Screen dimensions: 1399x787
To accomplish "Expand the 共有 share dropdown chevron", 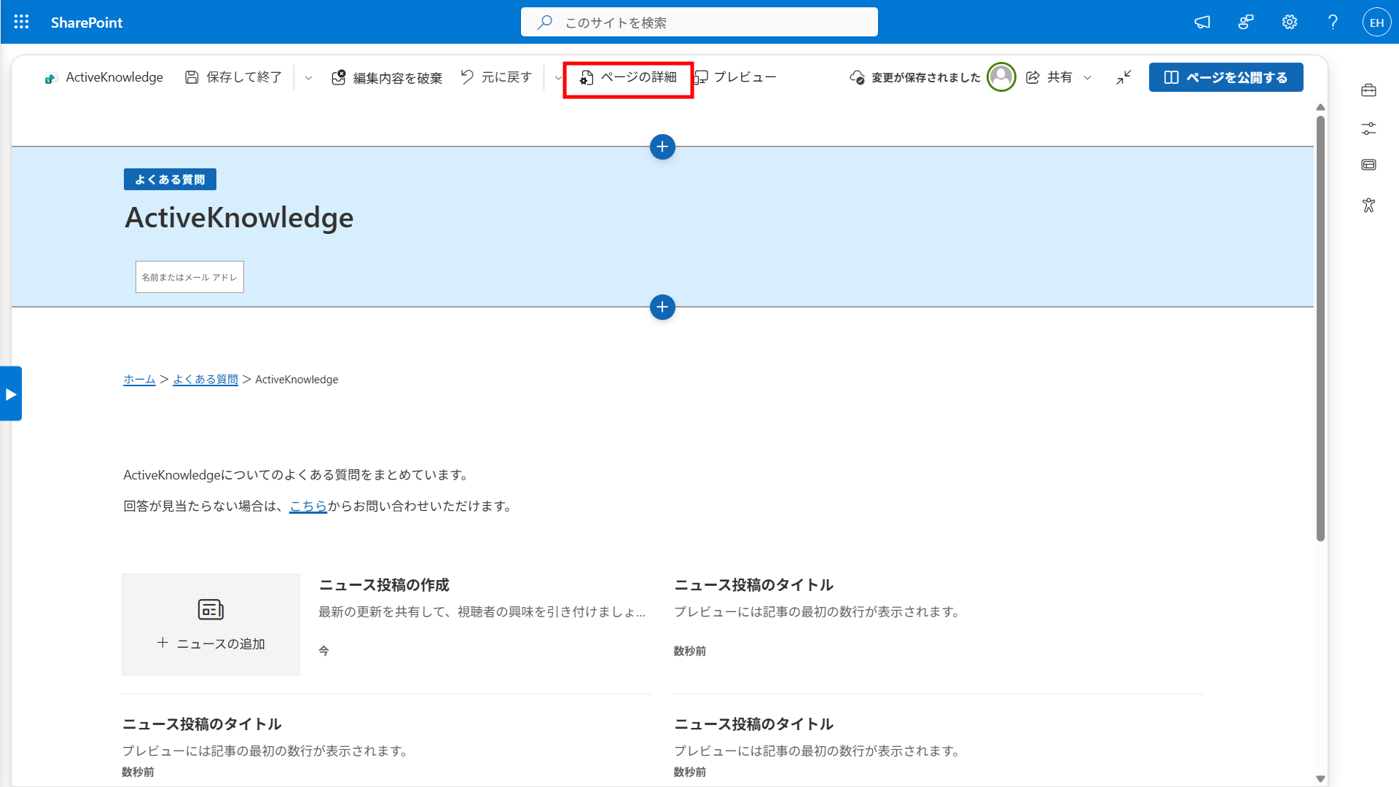I will coord(1087,78).
